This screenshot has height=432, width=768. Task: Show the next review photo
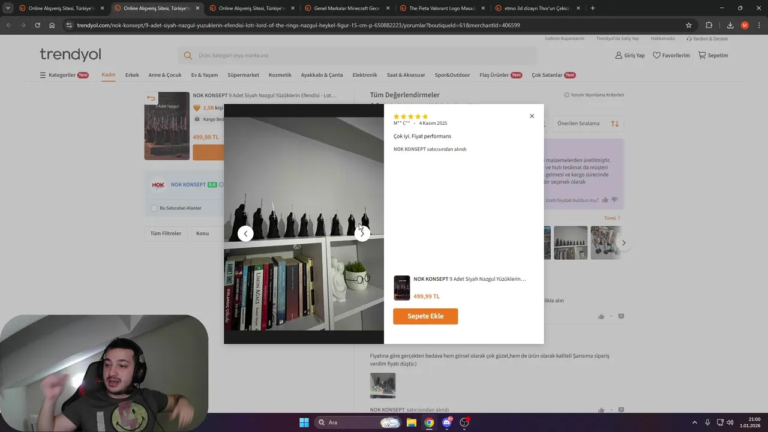[362, 233]
